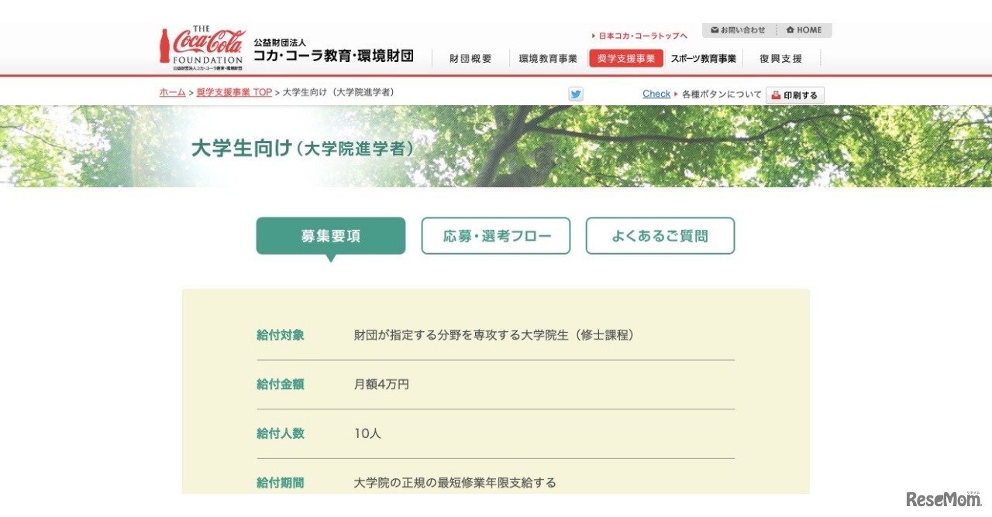Click the house HOME icon
The image size is (992, 517).
[790, 29]
